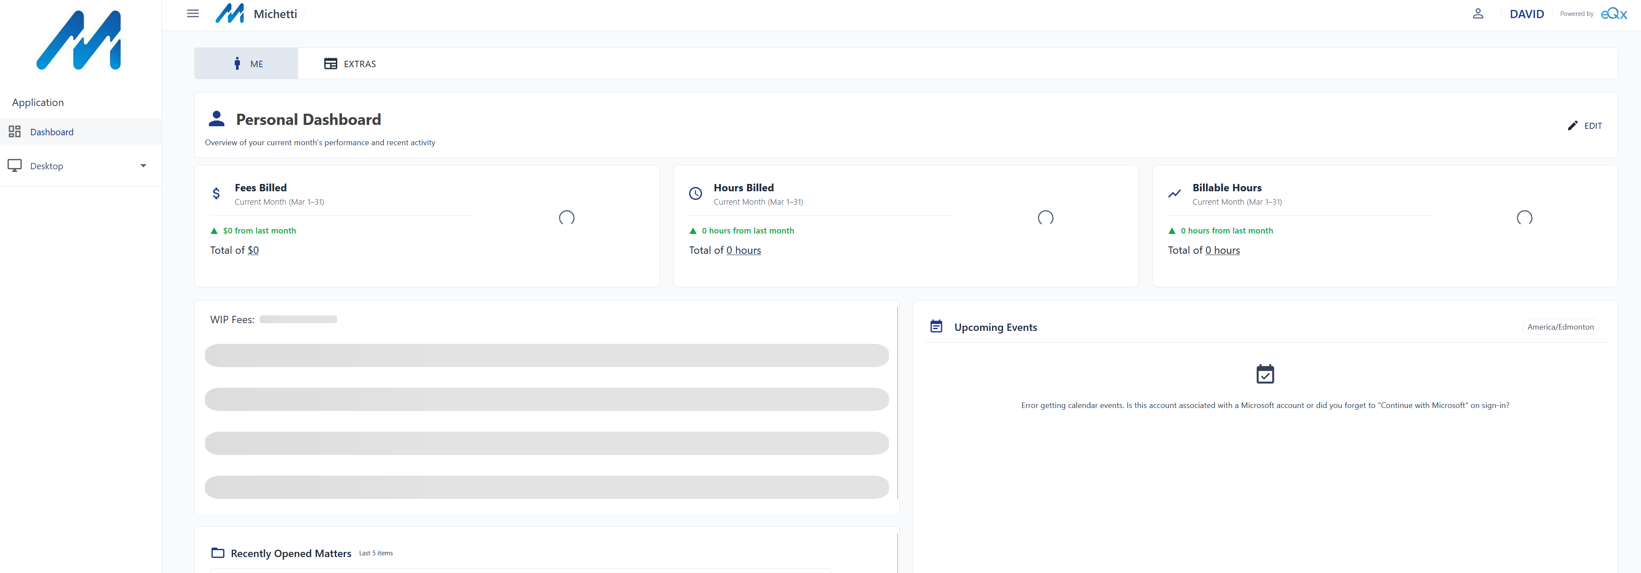Viewport: 1641px width, 573px height.
Task: Click the clock icon on Hours Billed card
Action: point(695,193)
